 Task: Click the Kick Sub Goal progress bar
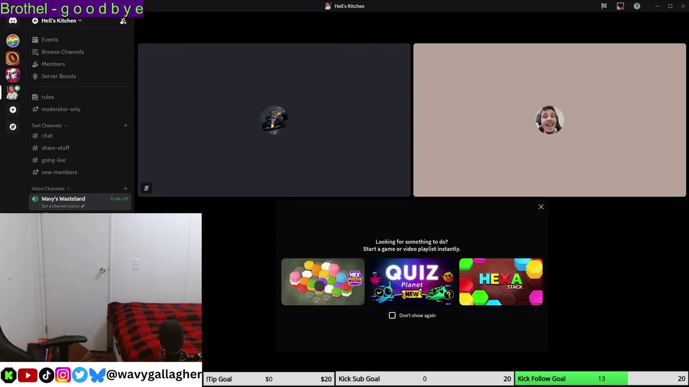tap(425, 379)
